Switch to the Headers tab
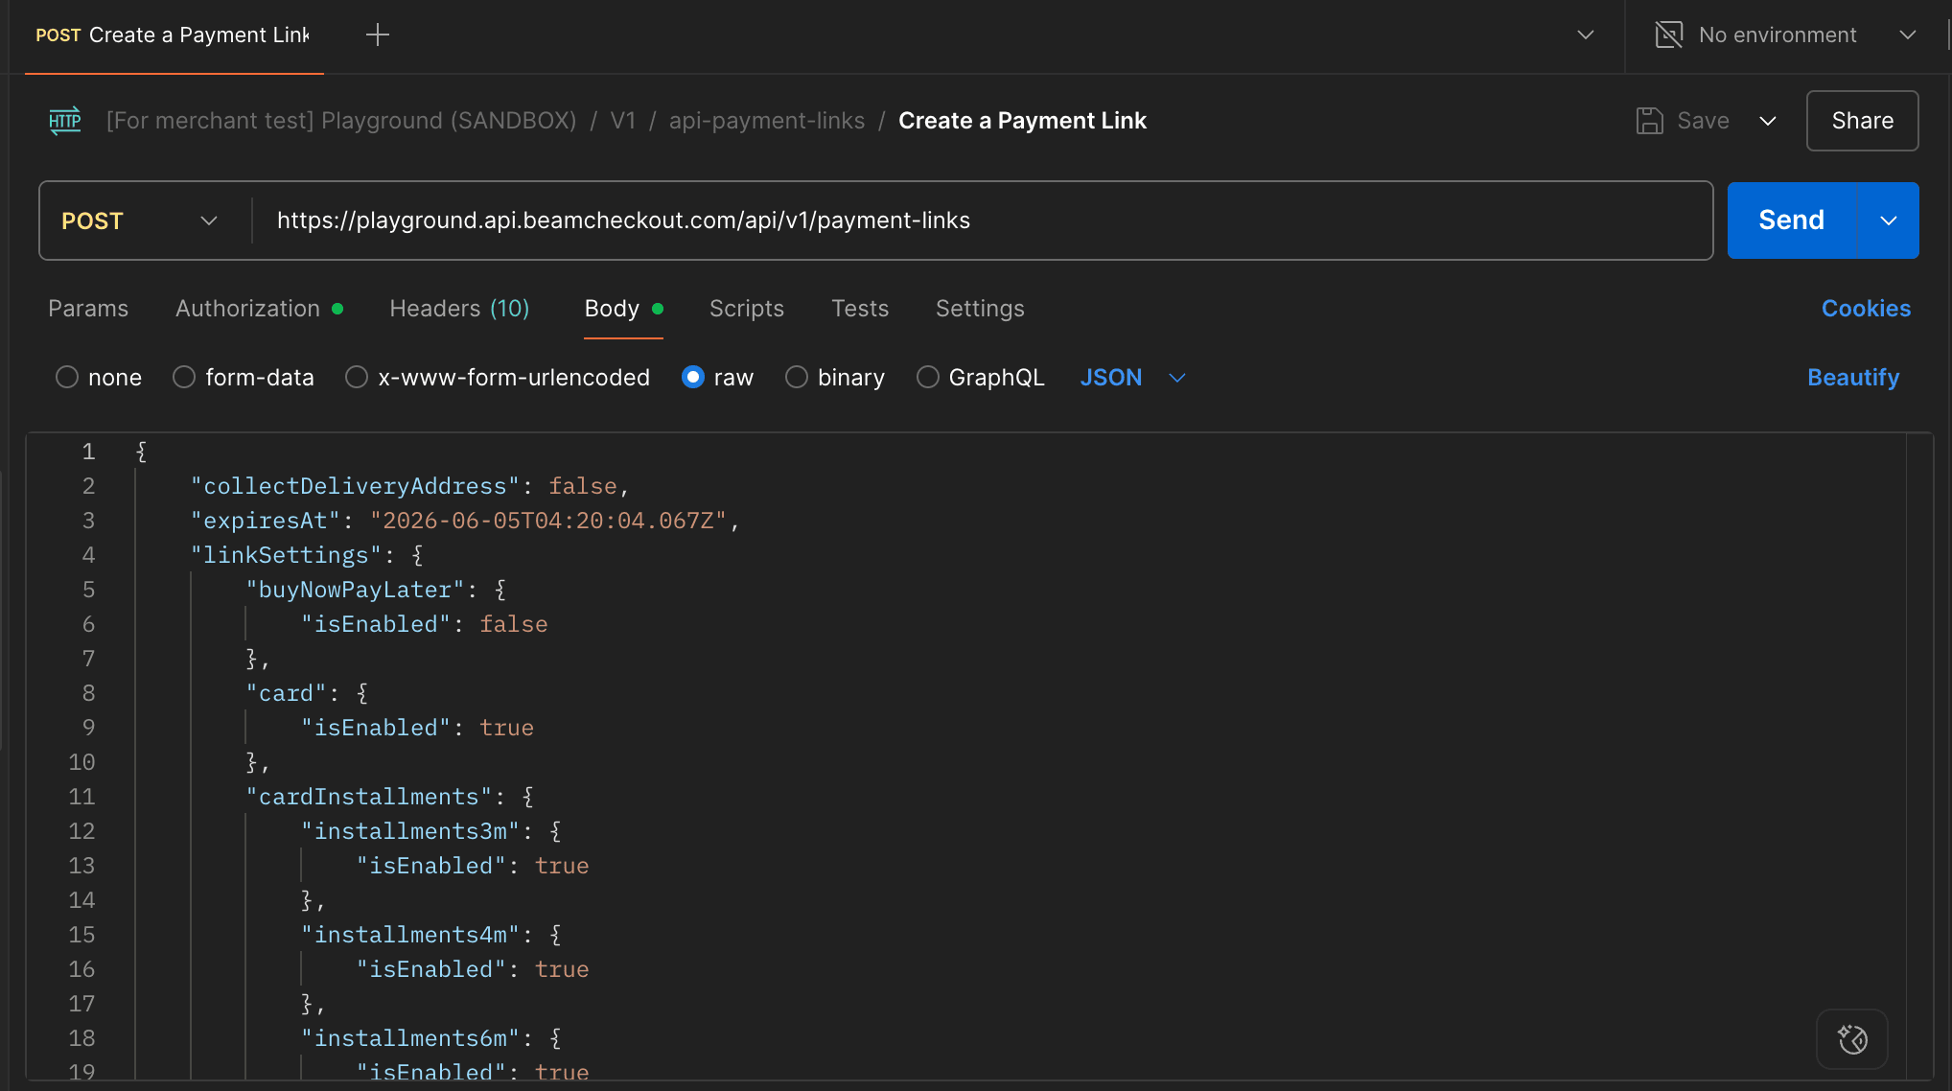This screenshot has width=1952, height=1091. [x=459, y=309]
